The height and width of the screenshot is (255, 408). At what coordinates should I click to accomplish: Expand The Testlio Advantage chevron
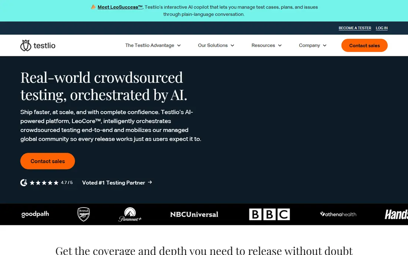(179, 46)
